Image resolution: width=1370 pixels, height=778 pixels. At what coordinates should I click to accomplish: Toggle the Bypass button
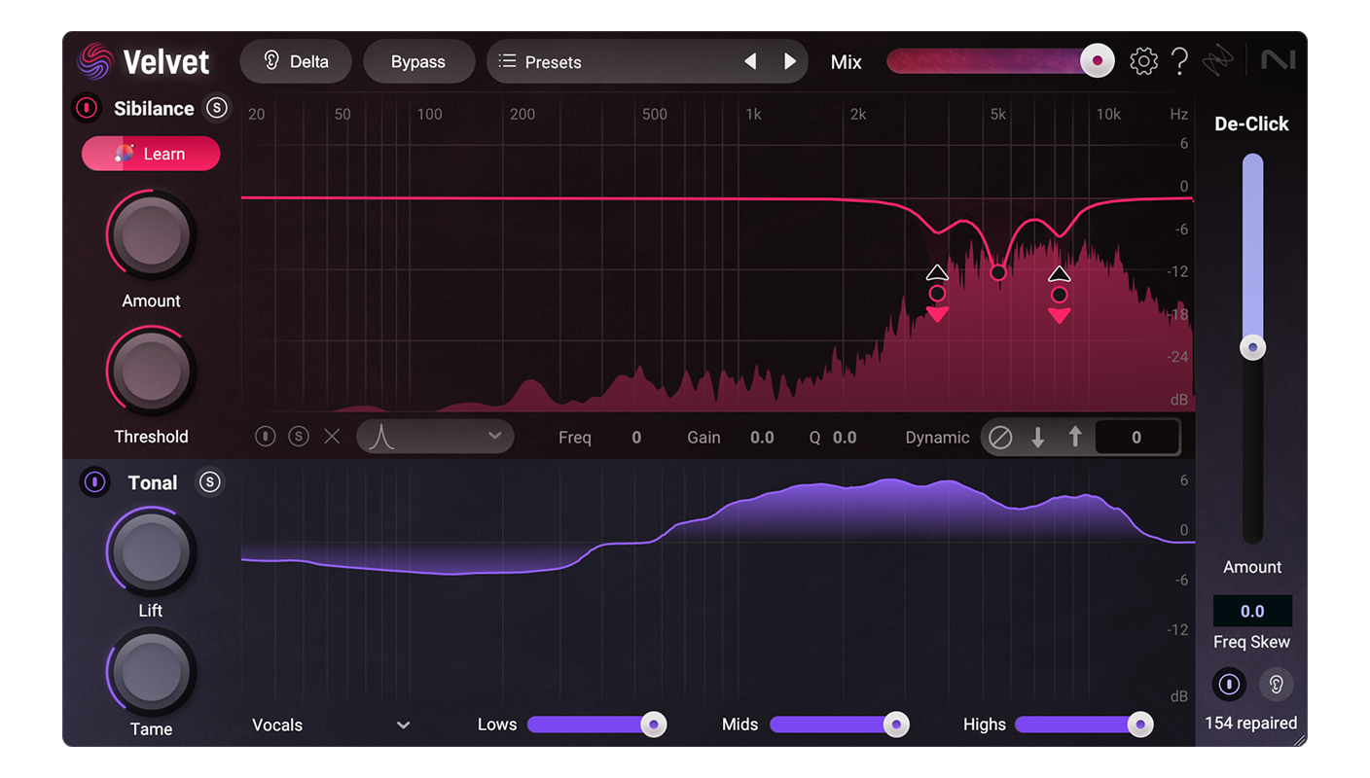418,61
